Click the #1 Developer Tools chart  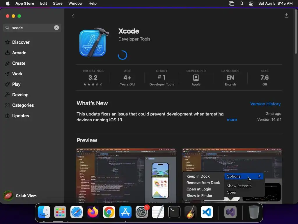162,78
